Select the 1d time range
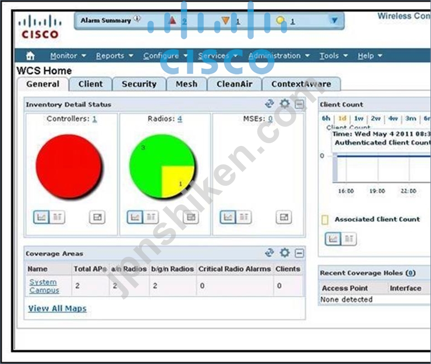Image resolution: width=431 pixels, height=364 pixels. pos(342,119)
